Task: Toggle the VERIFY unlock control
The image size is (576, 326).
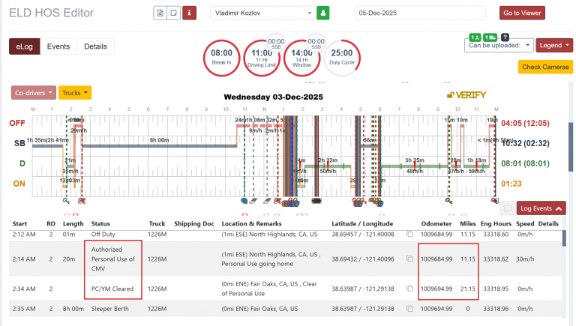Action: (x=466, y=95)
